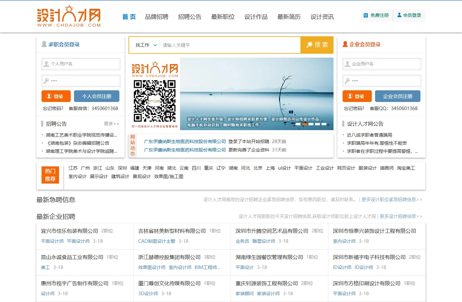Open 《湖南包装》杂志编辑招聘公告 notice

[78, 143]
